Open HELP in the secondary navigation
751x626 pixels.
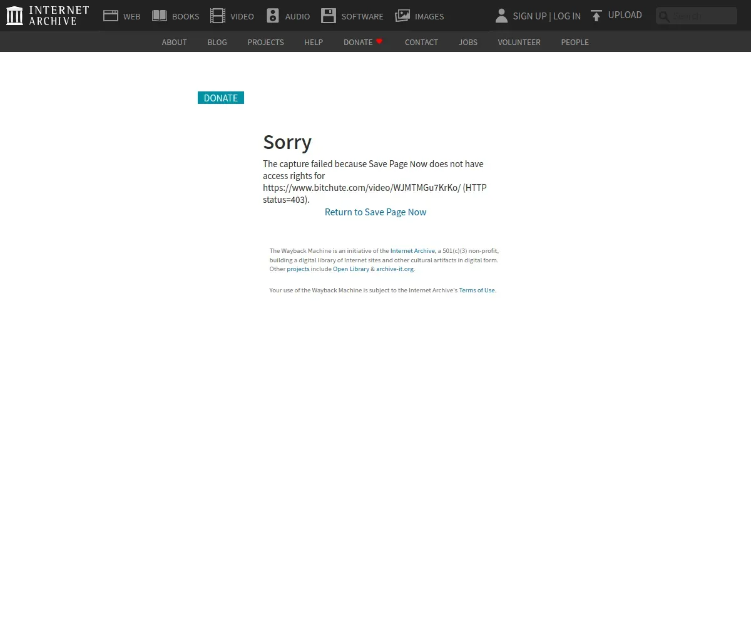click(314, 42)
